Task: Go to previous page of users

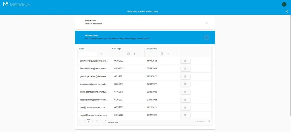Action: (84, 121)
